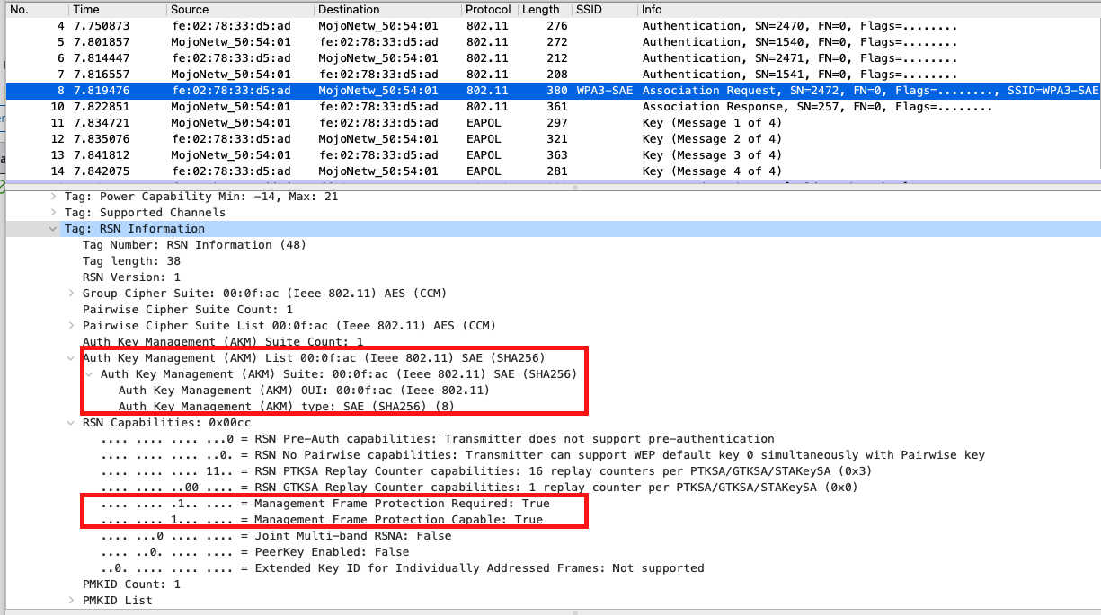
Task: Collapse the Auth Key Management (AKM) List
Action: [71, 357]
